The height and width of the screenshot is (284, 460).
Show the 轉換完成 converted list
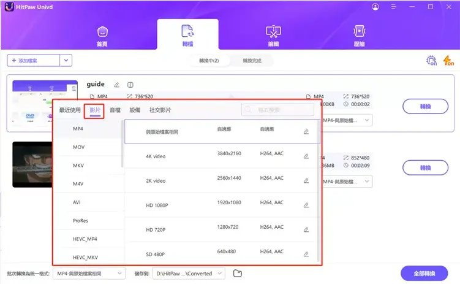(252, 61)
